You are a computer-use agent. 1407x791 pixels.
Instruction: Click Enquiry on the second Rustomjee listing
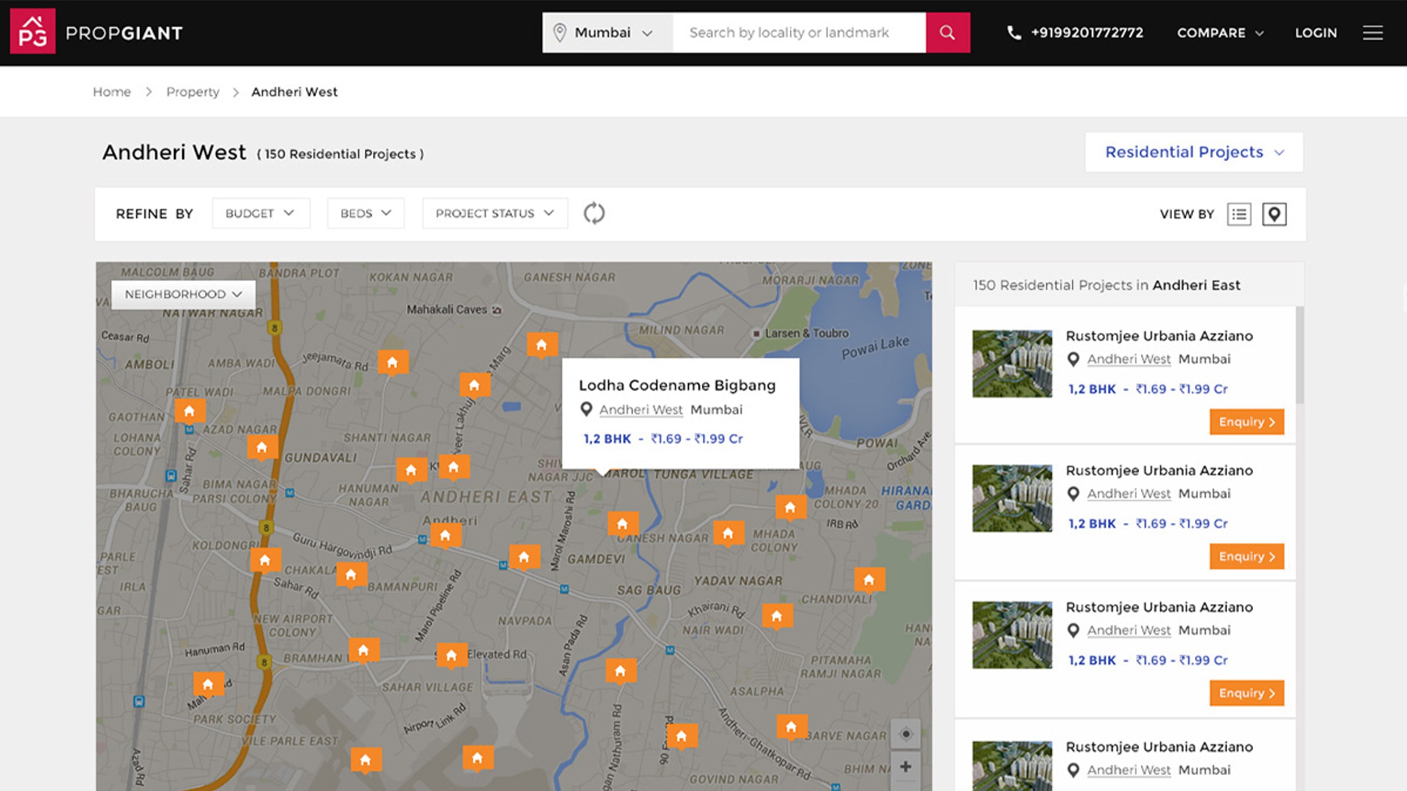(x=1246, y=556)
